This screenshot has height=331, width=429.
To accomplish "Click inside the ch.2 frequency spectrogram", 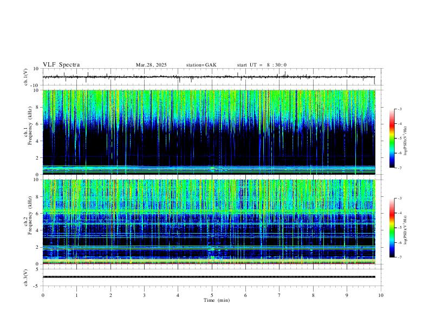I will click(209, 222).
